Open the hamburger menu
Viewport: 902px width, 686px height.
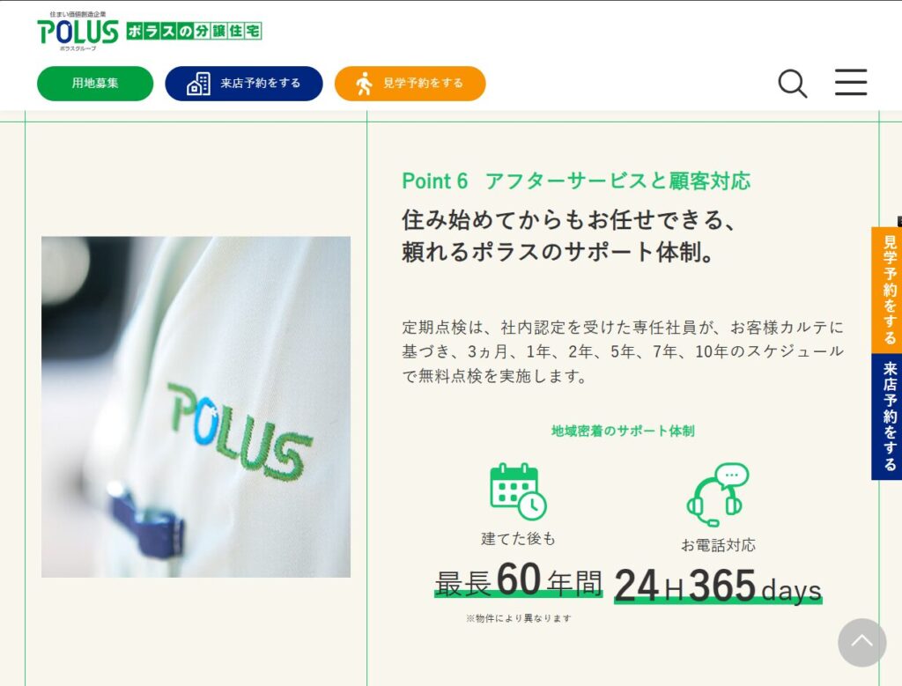851,82
